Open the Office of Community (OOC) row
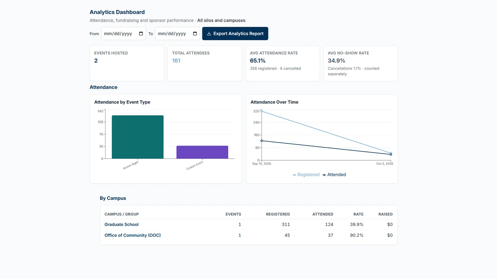Image resolution: width=497 pixels, height=279 pixels. (x=248, y=235)
